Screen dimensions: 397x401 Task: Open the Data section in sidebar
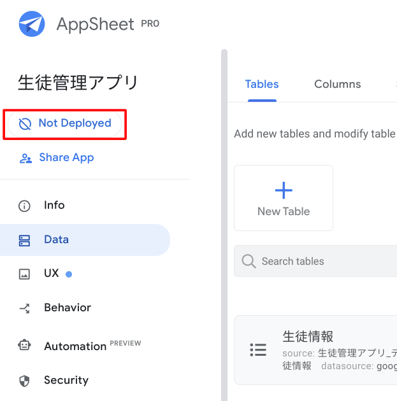click(56, 240)
